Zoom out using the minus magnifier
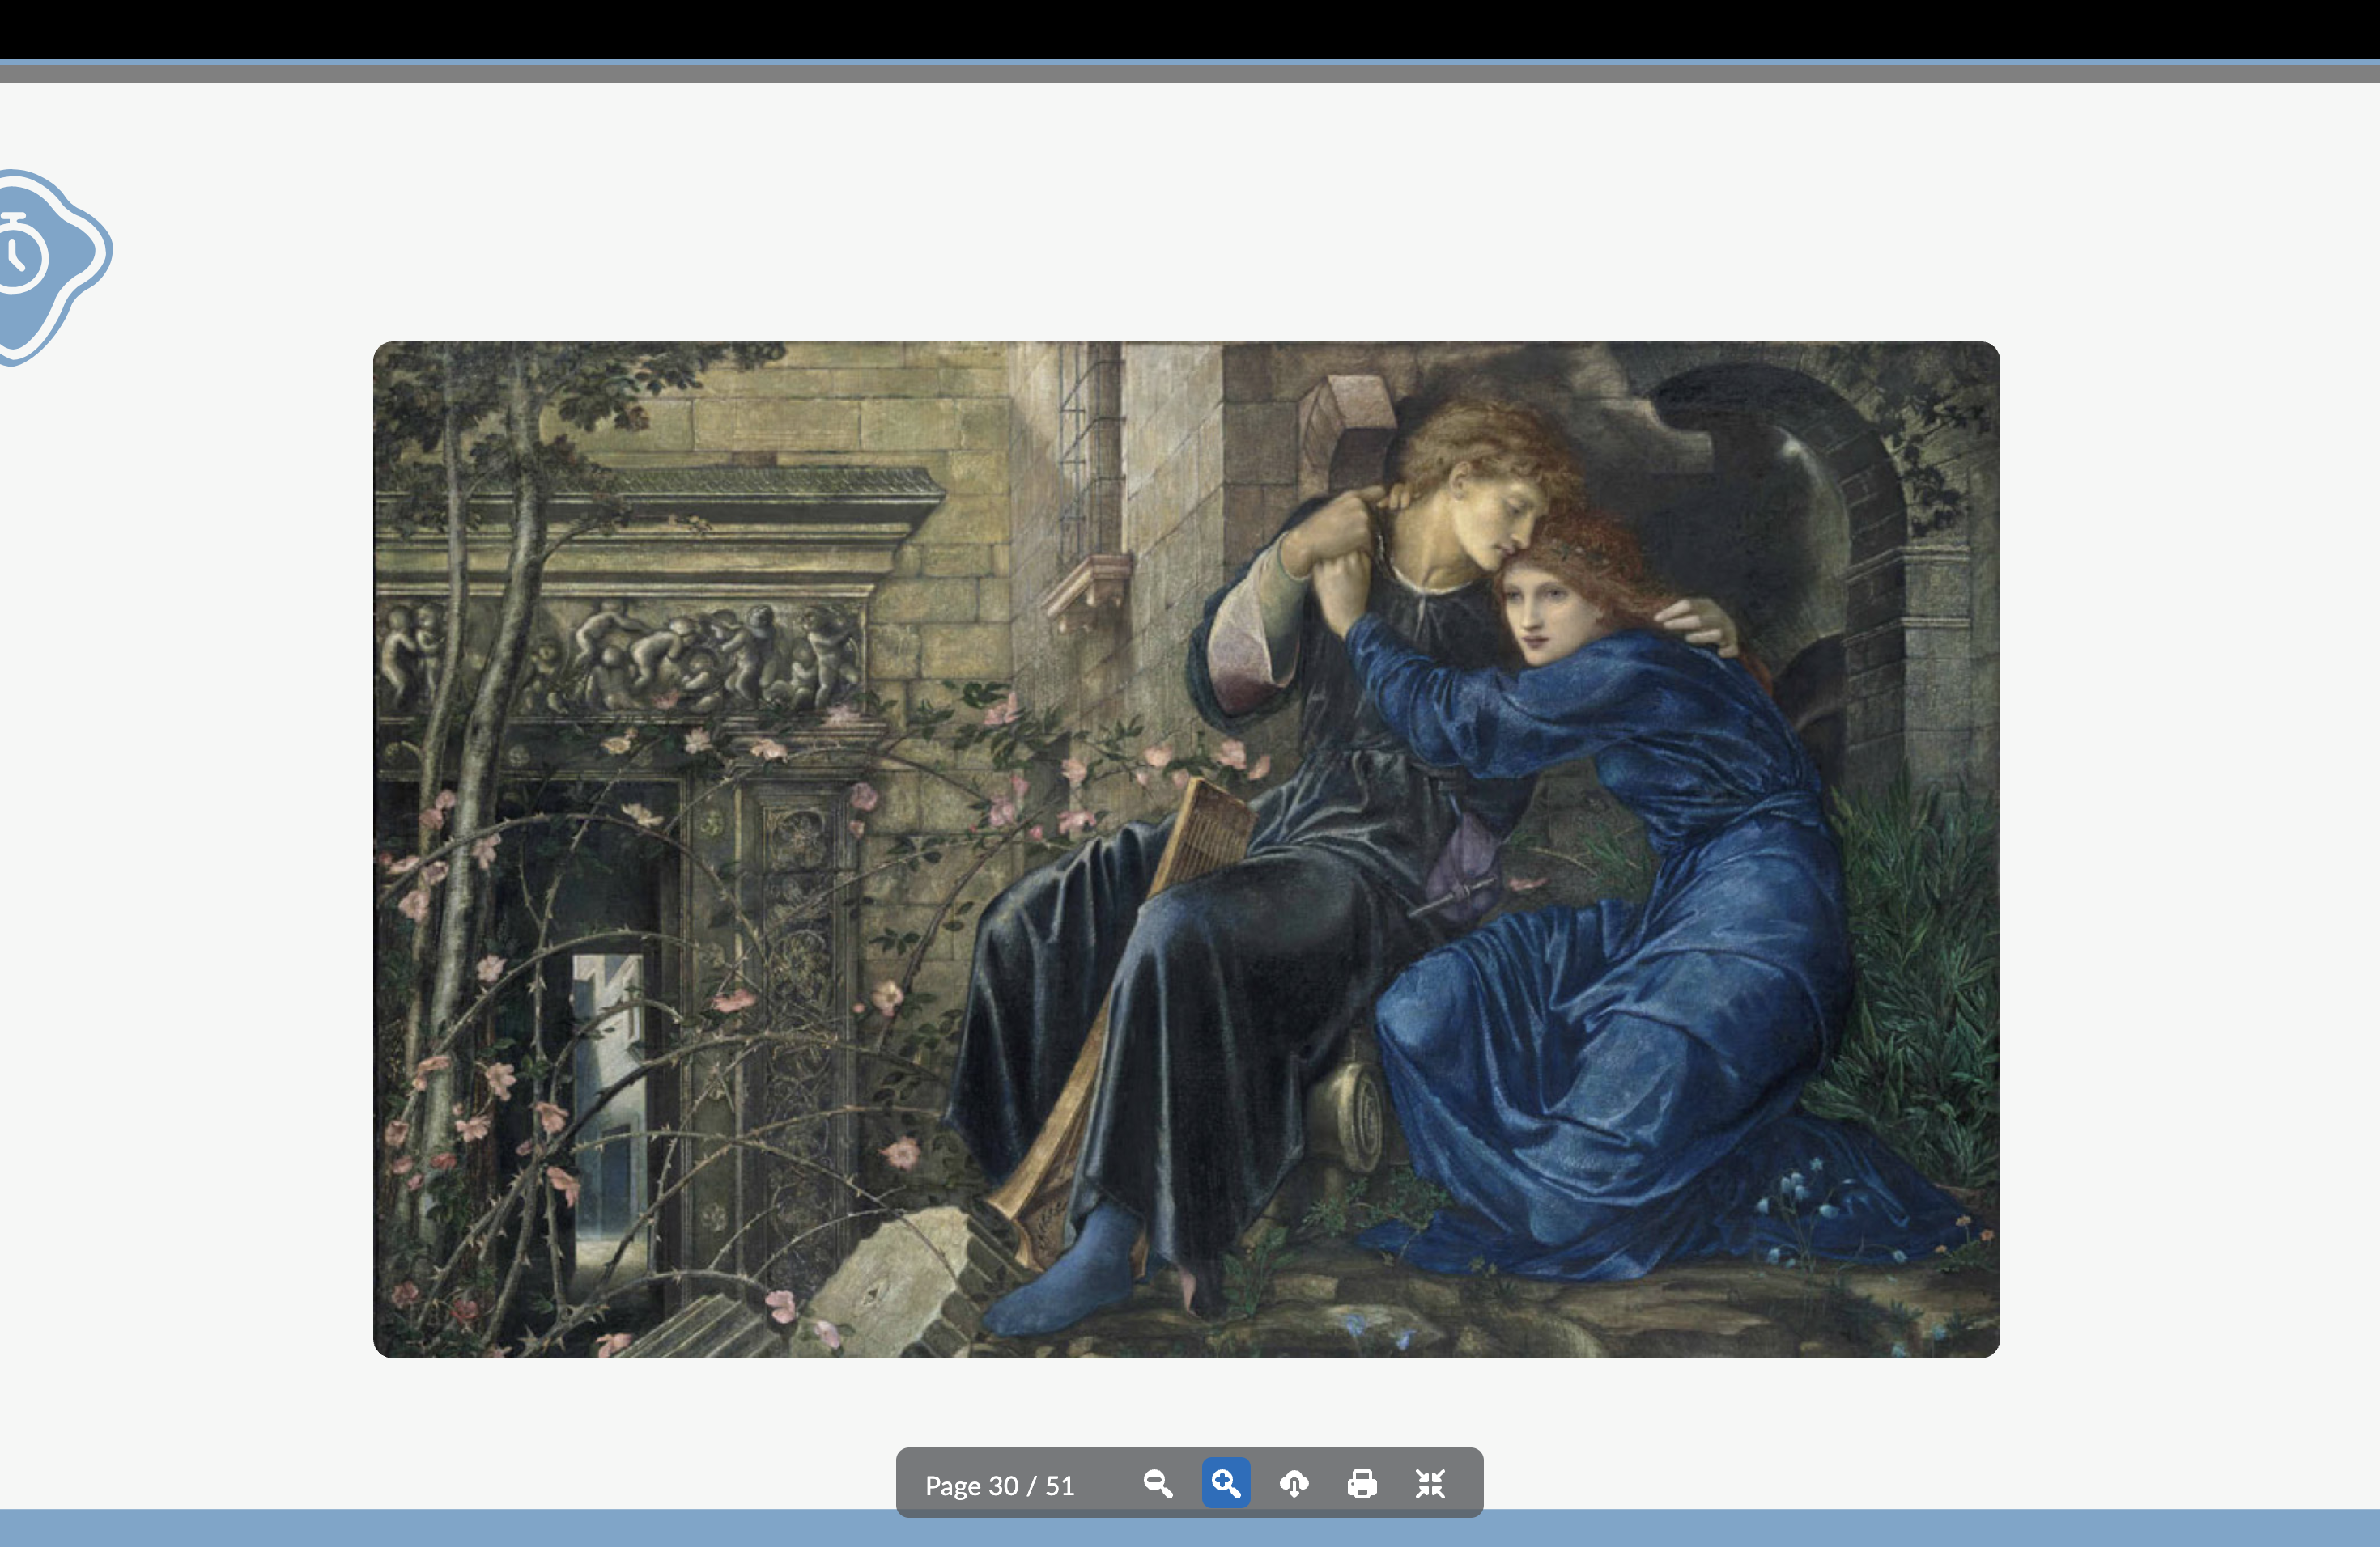 pyautogui.click(x=1158, y=1484)
